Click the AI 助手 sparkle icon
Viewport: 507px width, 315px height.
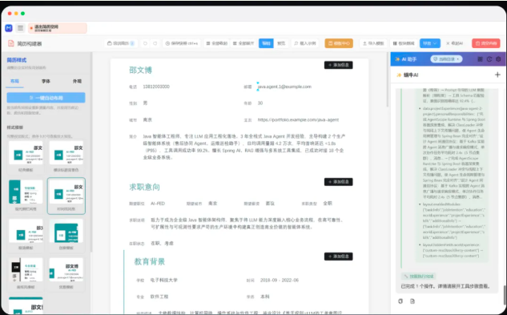tap(398, 59)
